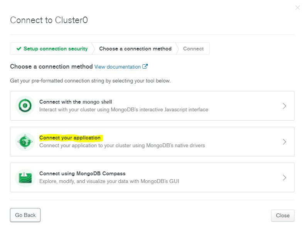Expand the Connect using MongoDB Compass chevron

coord(285,178)
